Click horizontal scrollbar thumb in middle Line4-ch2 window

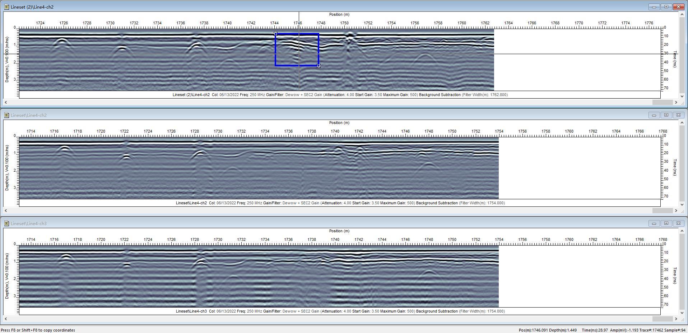663,210
